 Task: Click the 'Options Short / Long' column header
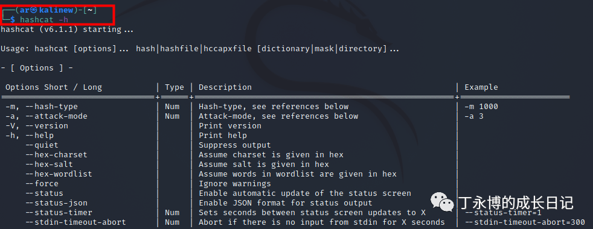(54, 87)
